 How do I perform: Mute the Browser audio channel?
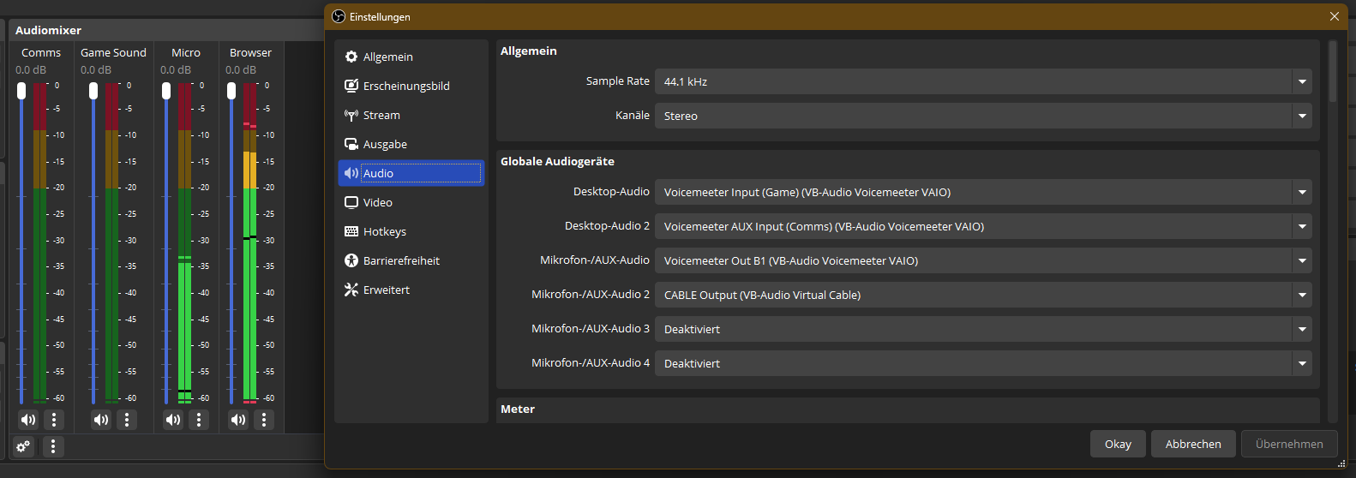(238, 420)
